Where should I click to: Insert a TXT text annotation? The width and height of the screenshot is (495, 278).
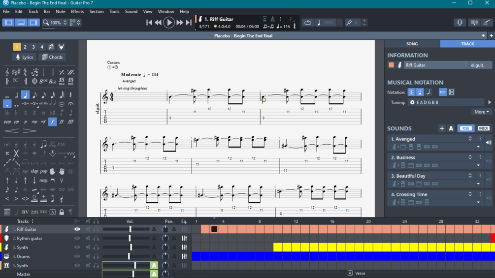click(x=43, y=212)
